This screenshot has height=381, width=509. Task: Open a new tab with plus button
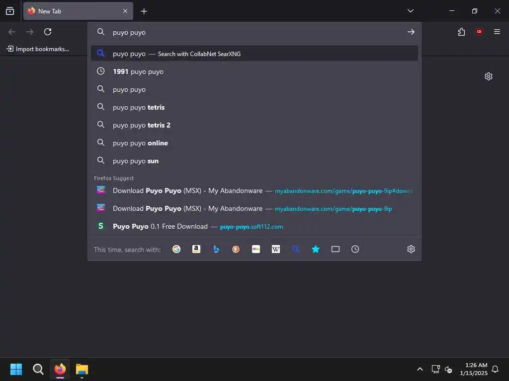(x=144, y=11)
